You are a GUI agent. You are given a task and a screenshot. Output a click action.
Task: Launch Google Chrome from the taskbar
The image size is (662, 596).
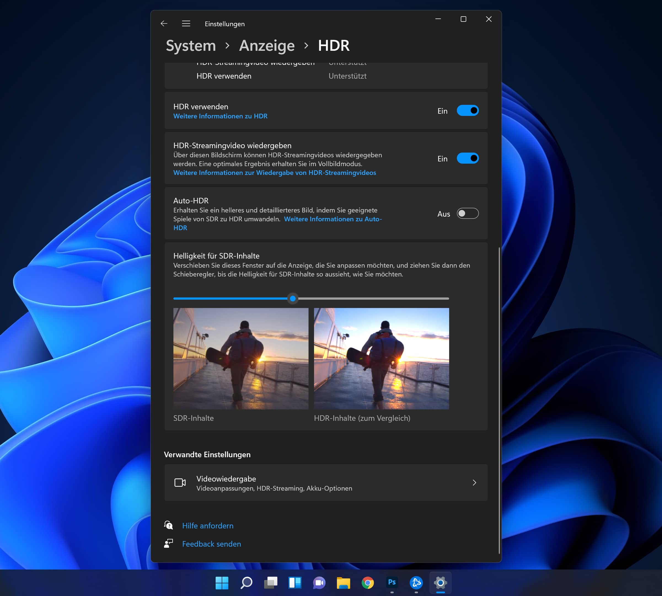[368, 582]
